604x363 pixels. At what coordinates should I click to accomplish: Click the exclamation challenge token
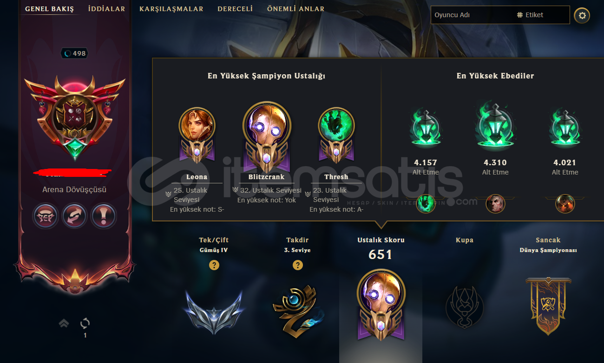pyautogui.click(x=103, y=216)
